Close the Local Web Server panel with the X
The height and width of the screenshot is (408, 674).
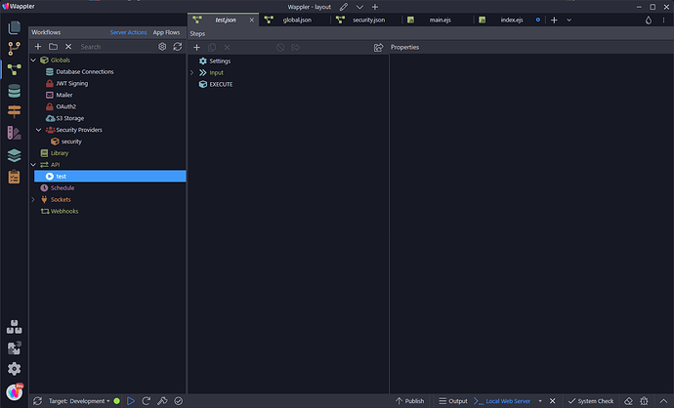553,401
